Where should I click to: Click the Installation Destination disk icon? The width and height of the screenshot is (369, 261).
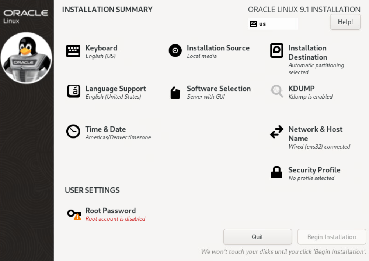click(x=277, y=51)
